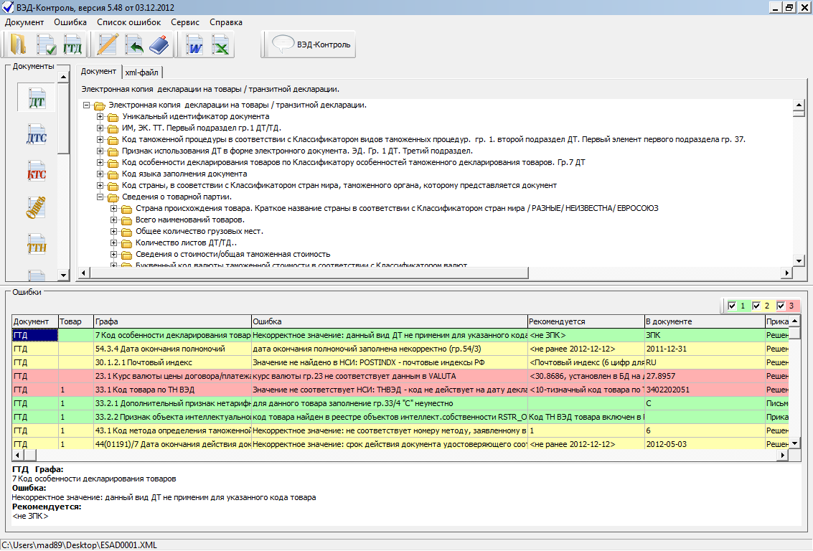Select the ДТ document type icon

tap(37, 98)
